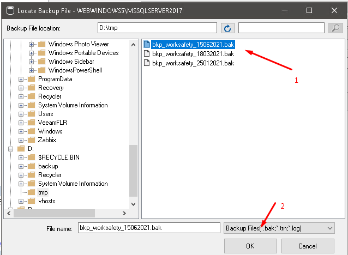Click the Backup File location path field
348x255 pixels.
(157, 28)
